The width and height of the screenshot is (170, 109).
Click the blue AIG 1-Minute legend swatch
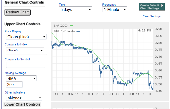[x=78, y=31]
